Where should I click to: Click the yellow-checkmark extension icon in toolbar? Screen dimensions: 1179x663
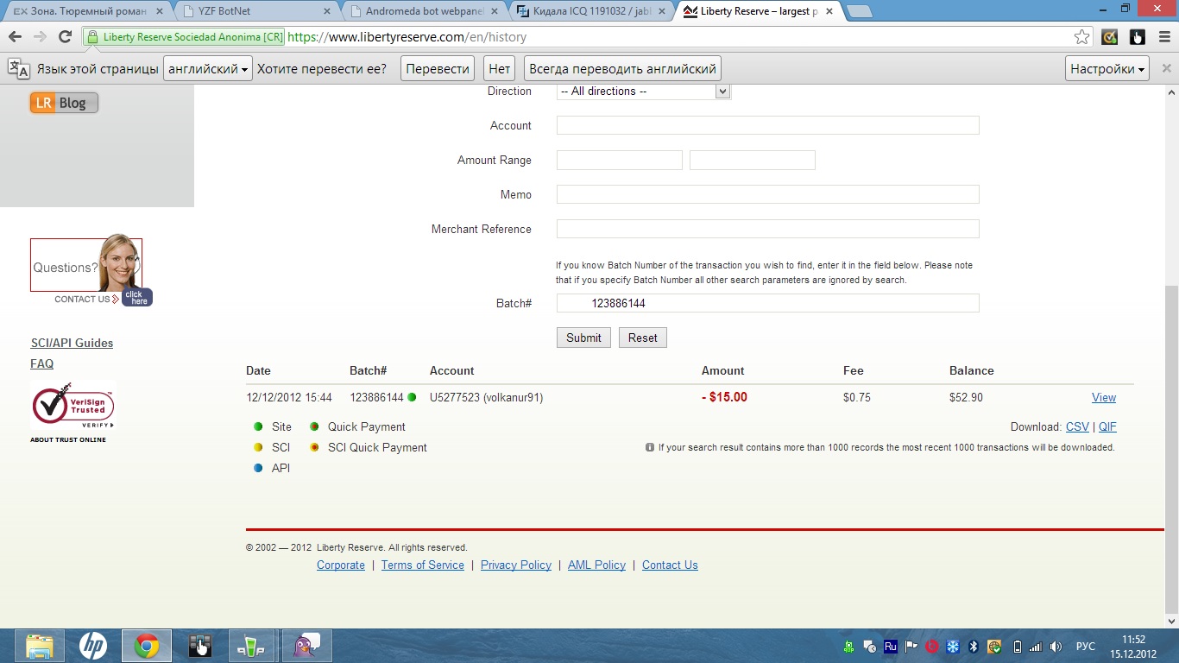coord(1110,37)
